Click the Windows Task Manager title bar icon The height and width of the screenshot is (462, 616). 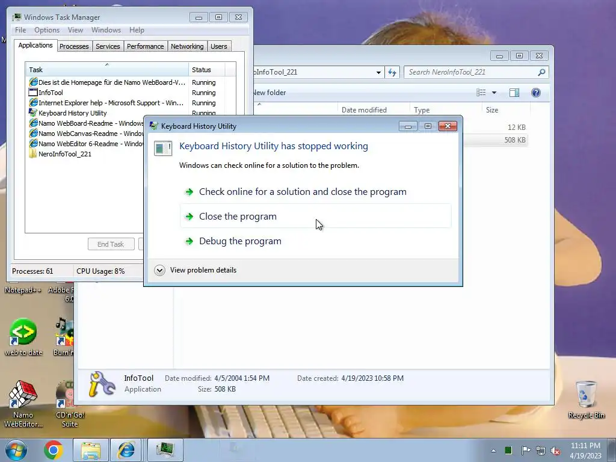coord(16,17)
